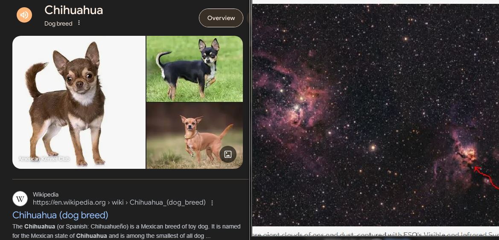
Task: Open three-dot menu beside Dog breed
Action: tap(79, 23)
